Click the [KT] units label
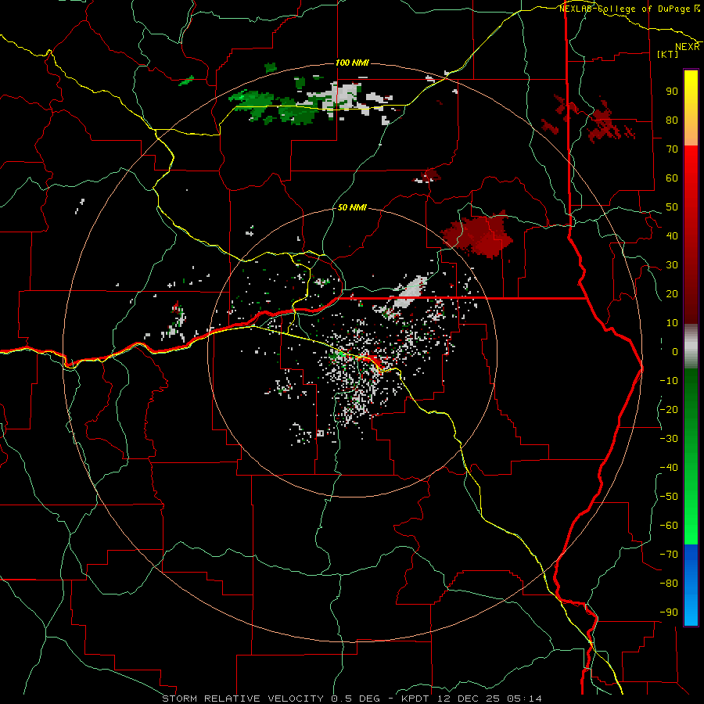Screen dimensions: 704x704 tap(668, 54)
